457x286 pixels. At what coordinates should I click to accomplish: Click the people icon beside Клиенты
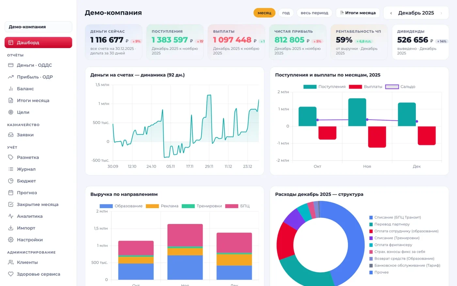[11, 262]
